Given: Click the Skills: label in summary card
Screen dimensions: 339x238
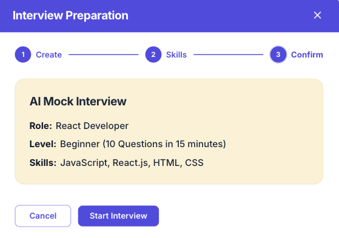Looking at the screenshot, I should [x=43, y=163].
